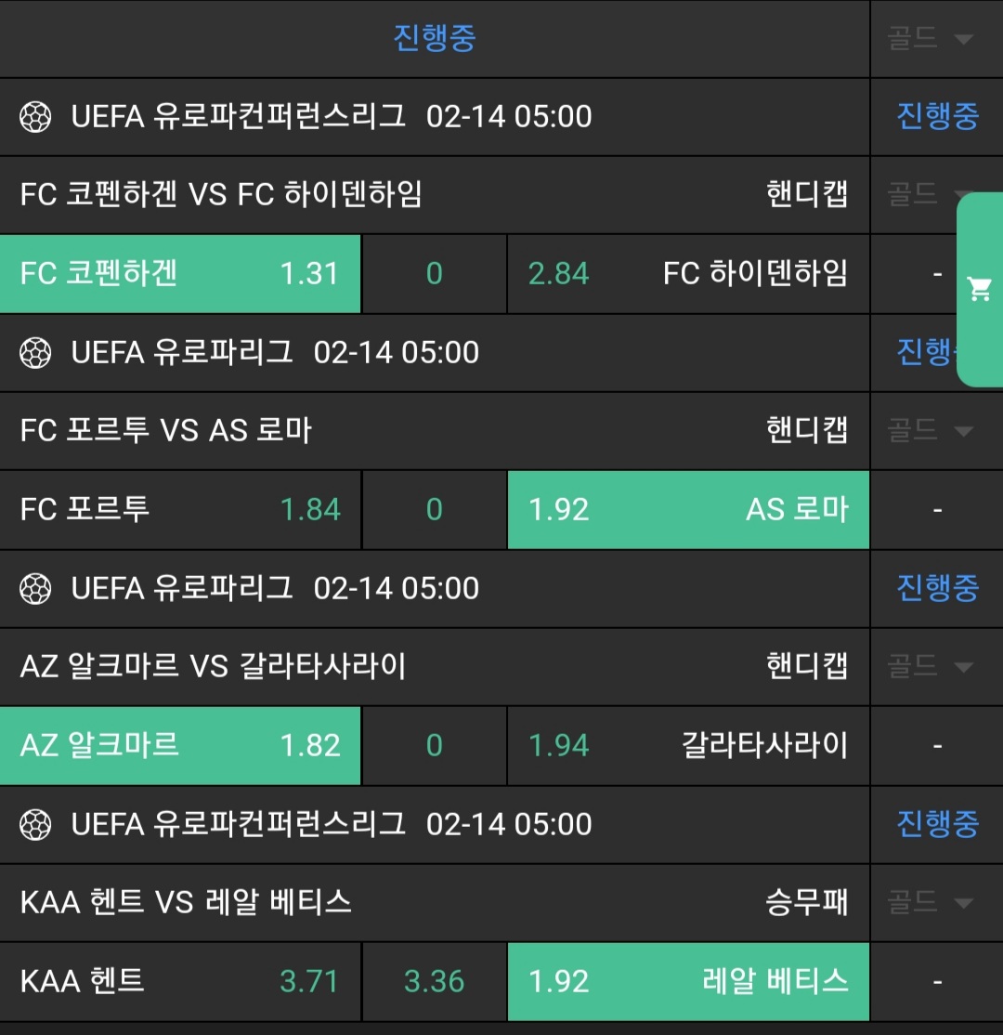
Task: Deselect the AZ 알크마르 1.82 bet
Action: (180, 746)
